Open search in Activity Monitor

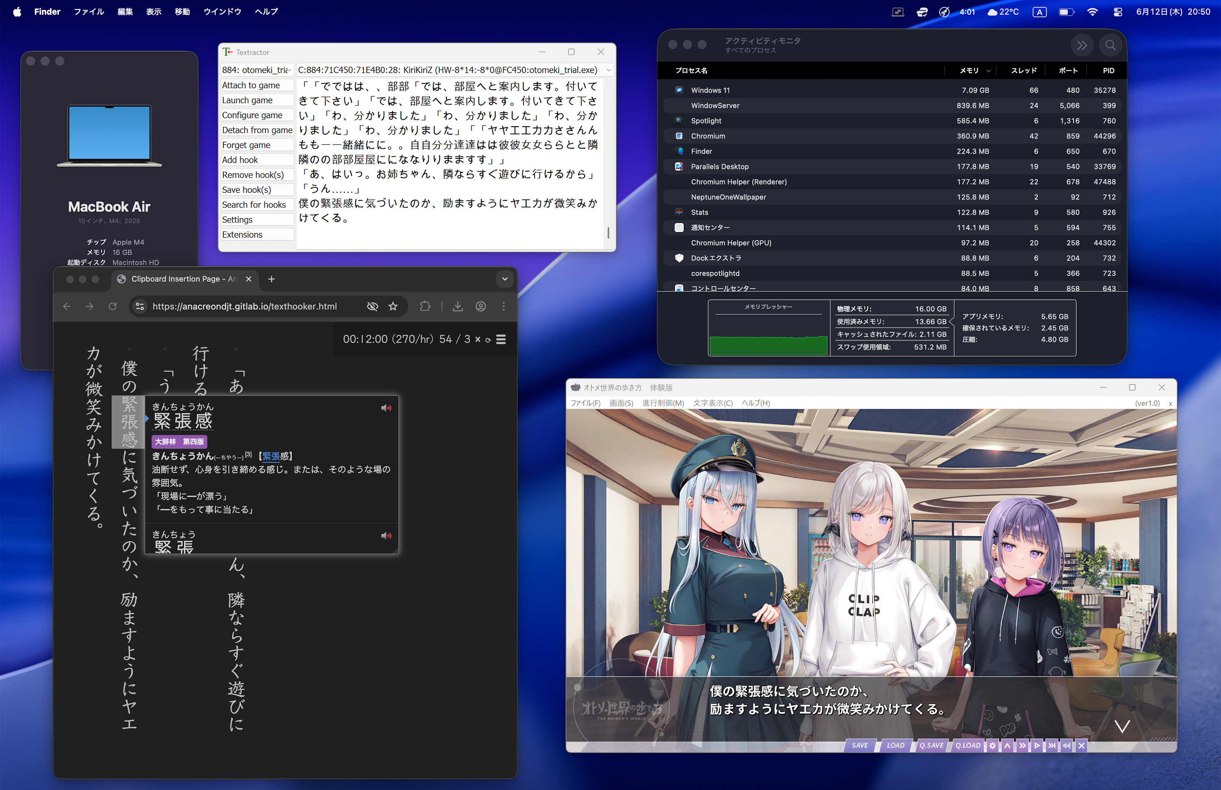point(1110,45)
